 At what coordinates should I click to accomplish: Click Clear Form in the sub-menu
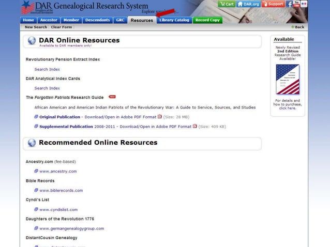click(62, 27)
